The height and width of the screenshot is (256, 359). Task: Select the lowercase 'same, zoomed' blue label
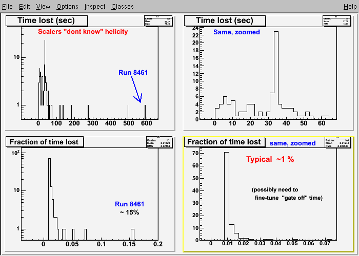293,143
